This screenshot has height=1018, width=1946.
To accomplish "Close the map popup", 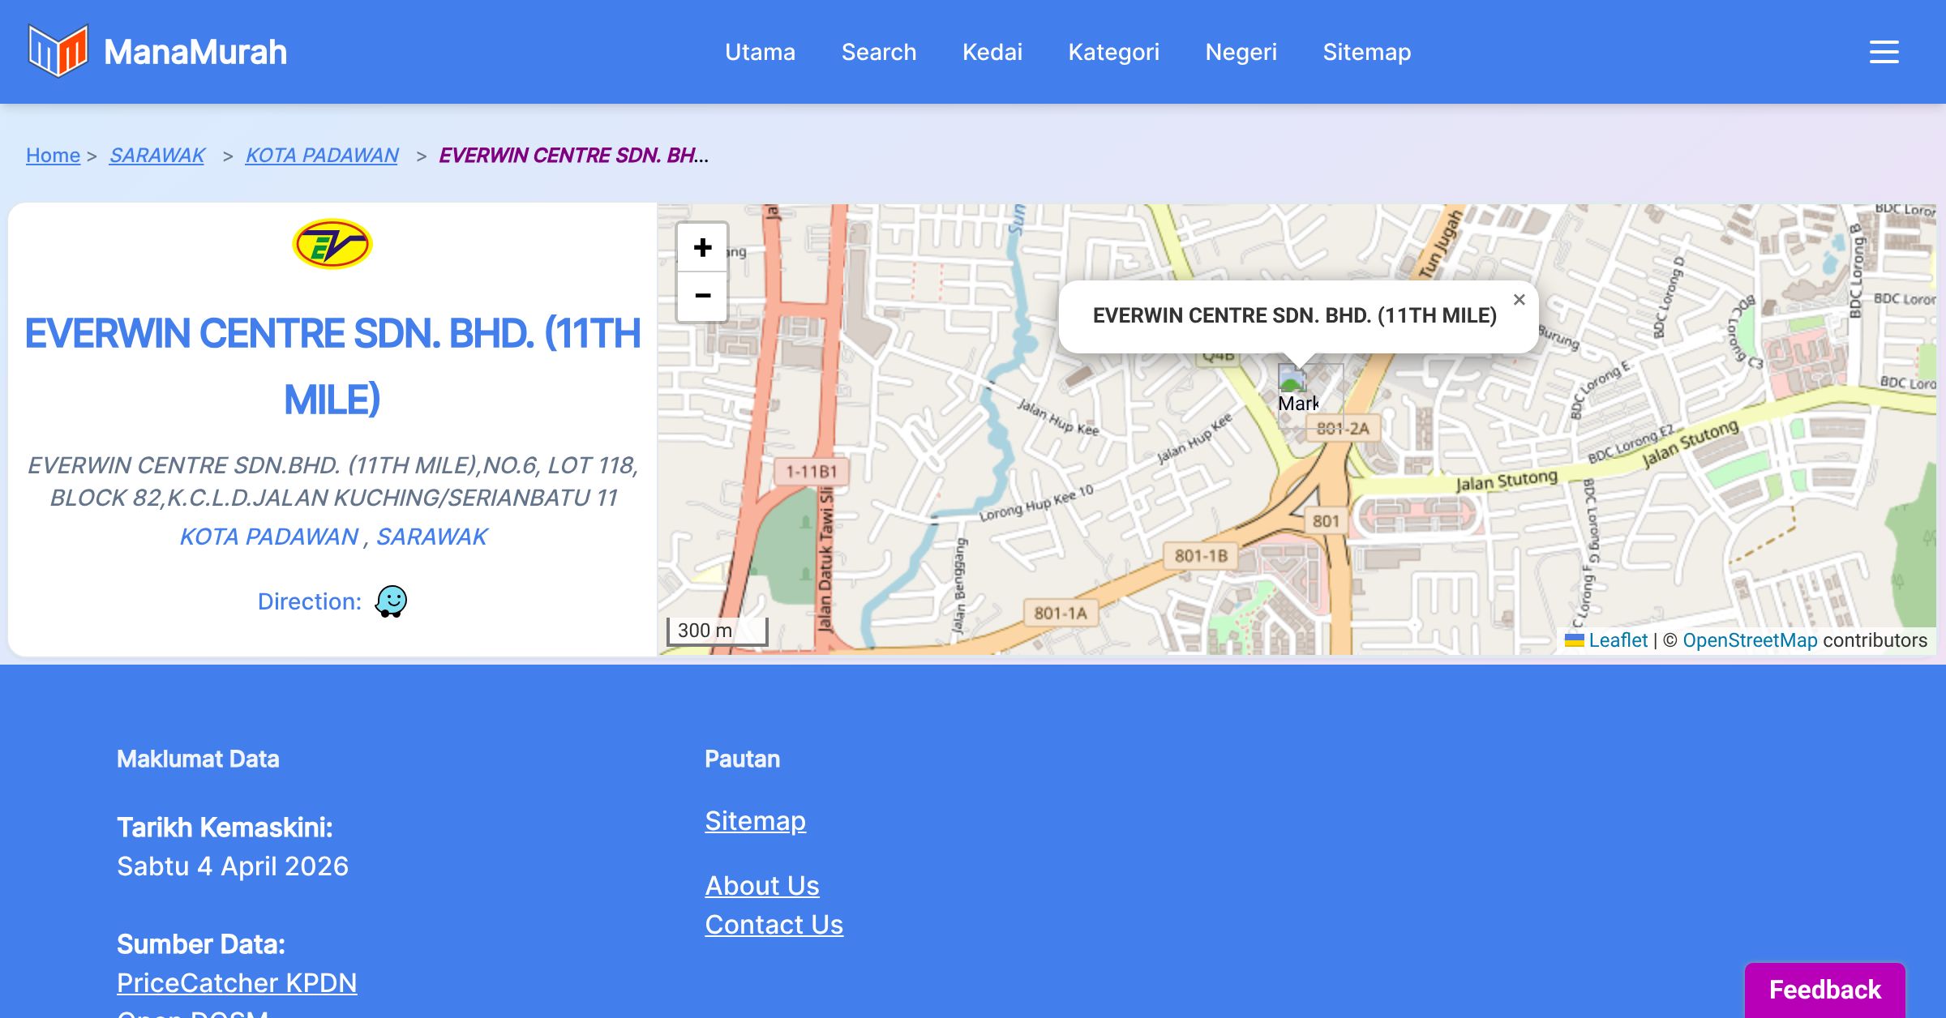I will pyautogui.click(x=1519, y=300).
